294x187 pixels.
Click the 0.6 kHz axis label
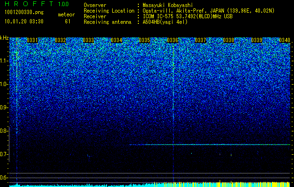tap(4, 178)
